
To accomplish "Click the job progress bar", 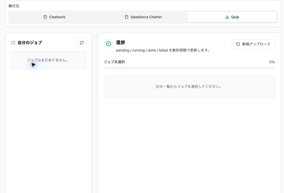I will coord(189,68).
